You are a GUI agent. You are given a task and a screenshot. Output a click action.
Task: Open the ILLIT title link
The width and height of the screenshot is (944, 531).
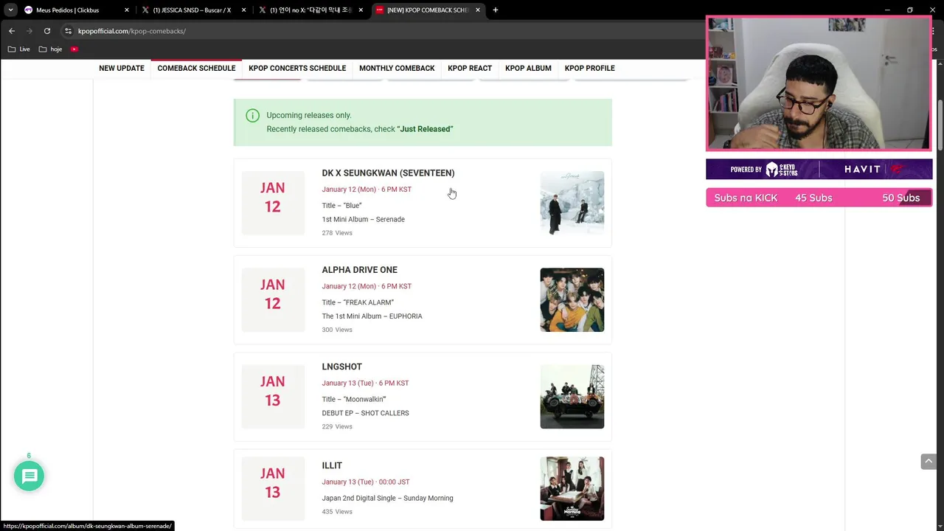(x=332, y=465)
